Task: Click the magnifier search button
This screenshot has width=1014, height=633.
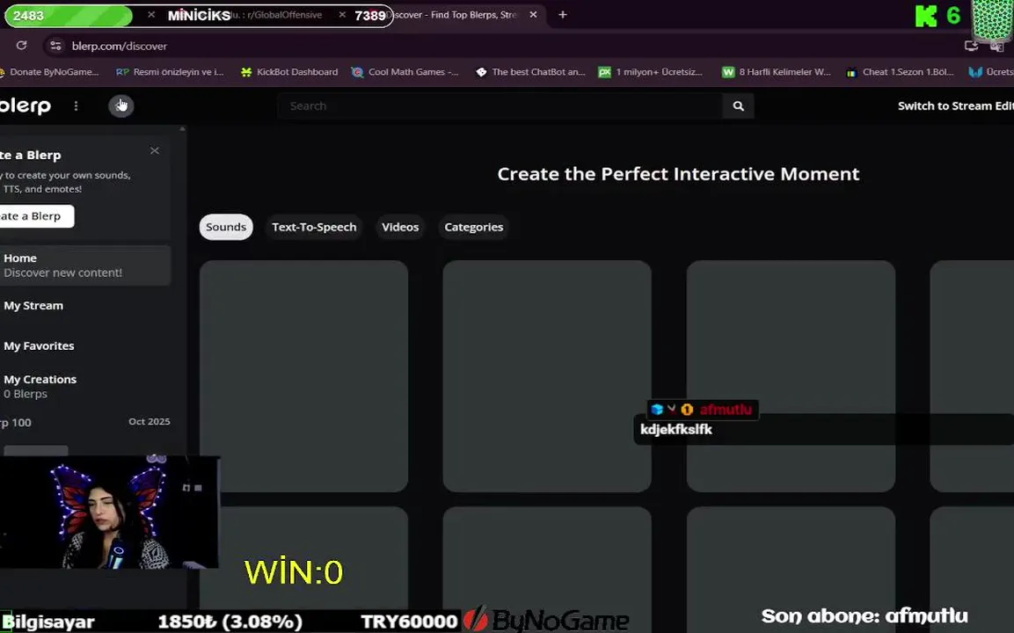Action: tap(738, 106)
